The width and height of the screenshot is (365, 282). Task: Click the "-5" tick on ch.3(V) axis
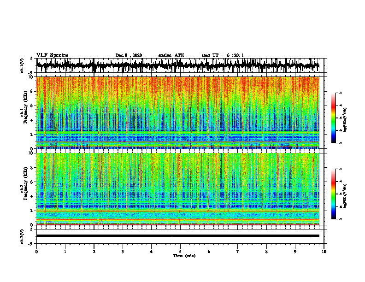pyautogui.click(x=31, y=244)
